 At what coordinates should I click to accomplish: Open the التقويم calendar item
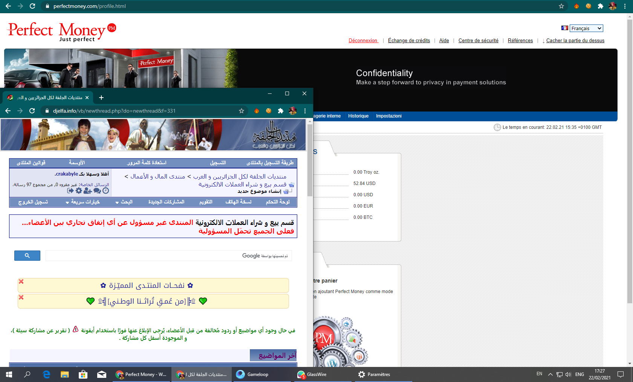click(x=206, y=202)
